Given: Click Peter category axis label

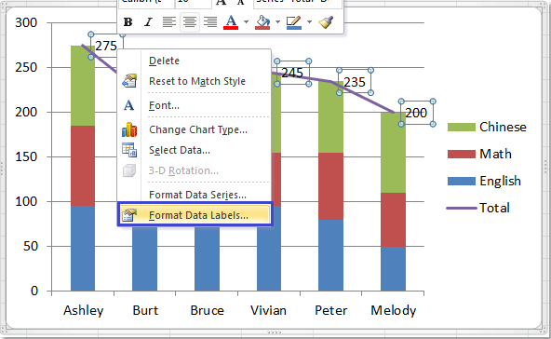Looking at the screenshot, I should click(330, 310).
